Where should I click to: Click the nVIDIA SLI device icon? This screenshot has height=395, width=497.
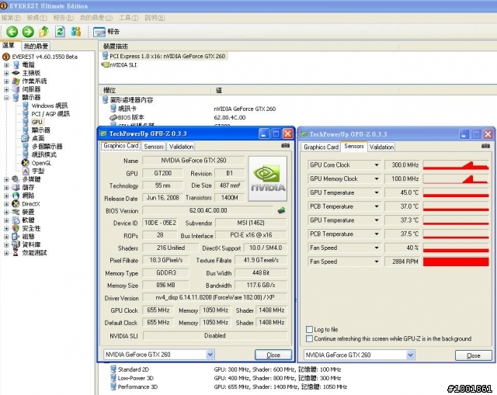pos(105,64)
